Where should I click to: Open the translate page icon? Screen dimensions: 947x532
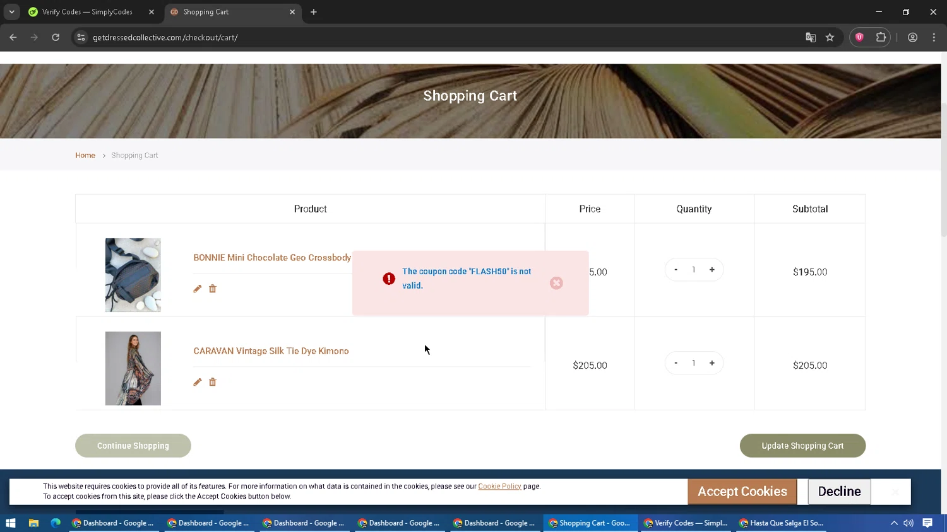811,38
